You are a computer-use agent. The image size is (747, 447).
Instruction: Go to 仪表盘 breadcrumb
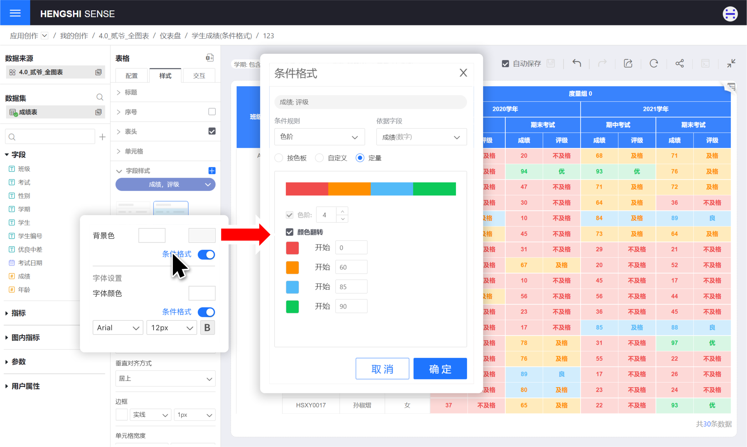click(170, 36)
